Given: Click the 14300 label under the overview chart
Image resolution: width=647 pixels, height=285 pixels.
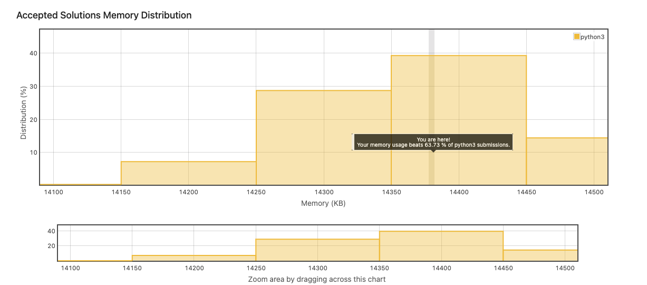Looking at the screenshot, I should click(x=317, y=268).
